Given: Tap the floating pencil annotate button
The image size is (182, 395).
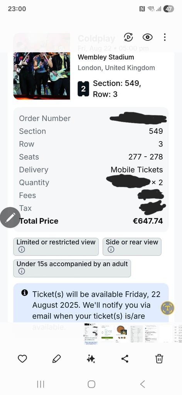Looking at the screenshot, I should (10, 218).
